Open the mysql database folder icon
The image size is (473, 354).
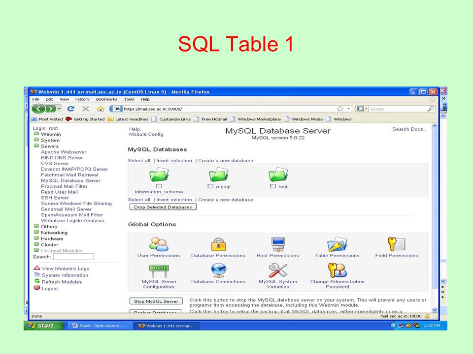tap(218, 174)
